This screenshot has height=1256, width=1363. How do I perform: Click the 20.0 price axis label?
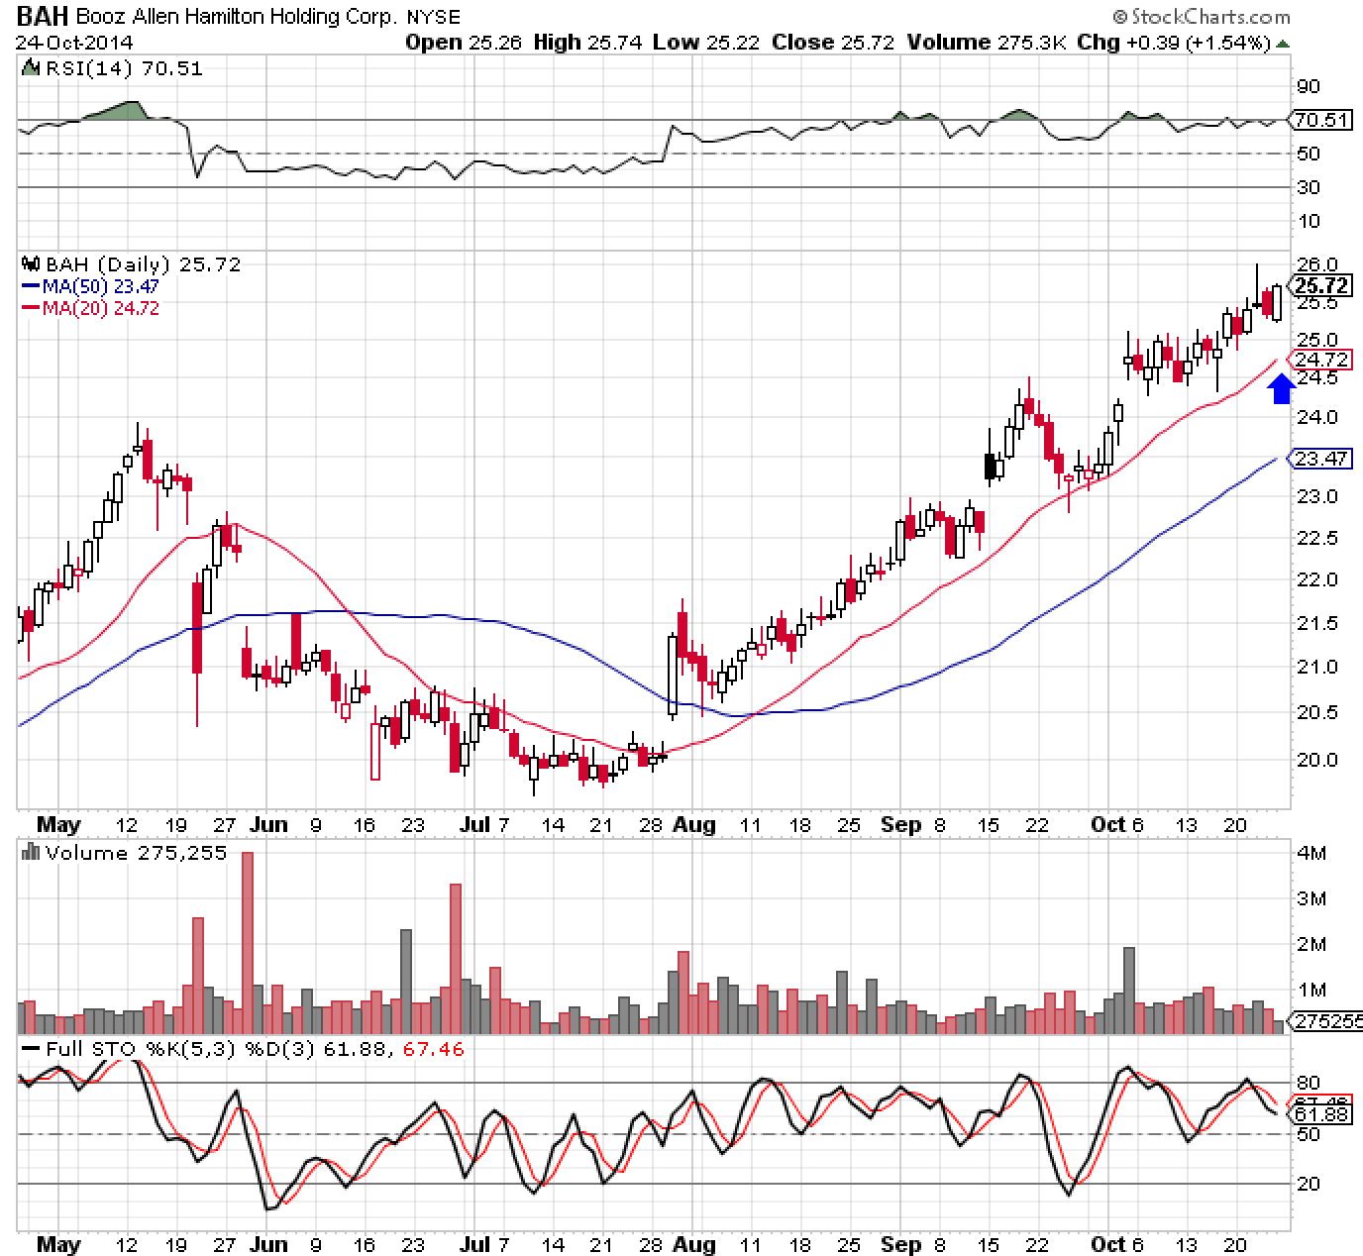(x=1316, y=760)
